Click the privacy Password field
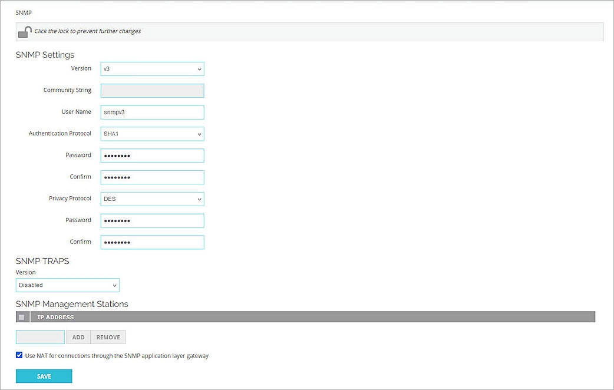Image resolution: width=614 pixels, height=390 pixels. click(x=152, y=220)
